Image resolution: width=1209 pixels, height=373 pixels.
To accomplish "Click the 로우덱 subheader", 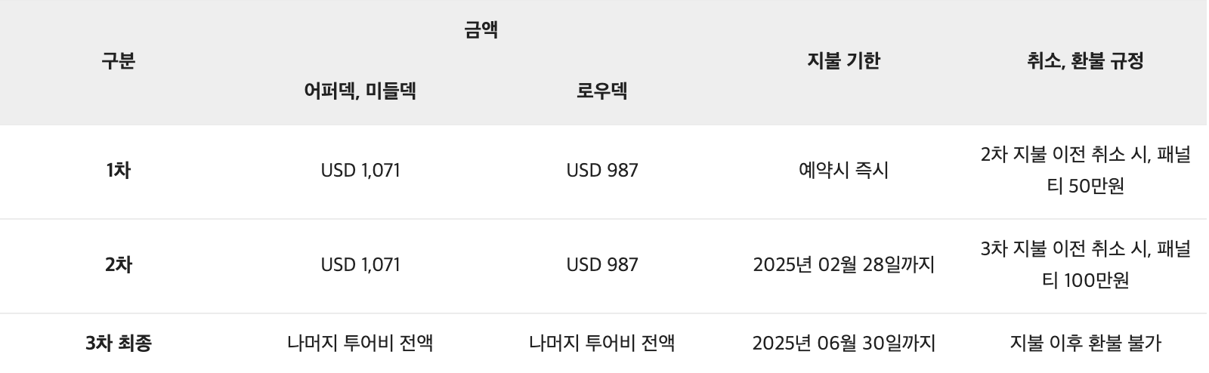I will coord(602,91).
